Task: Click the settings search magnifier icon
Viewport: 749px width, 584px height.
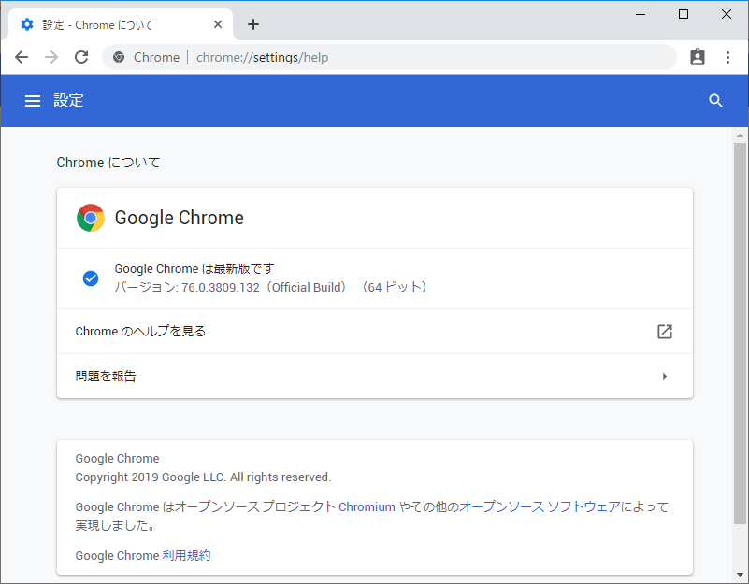Action: click(x=715, y=100)
